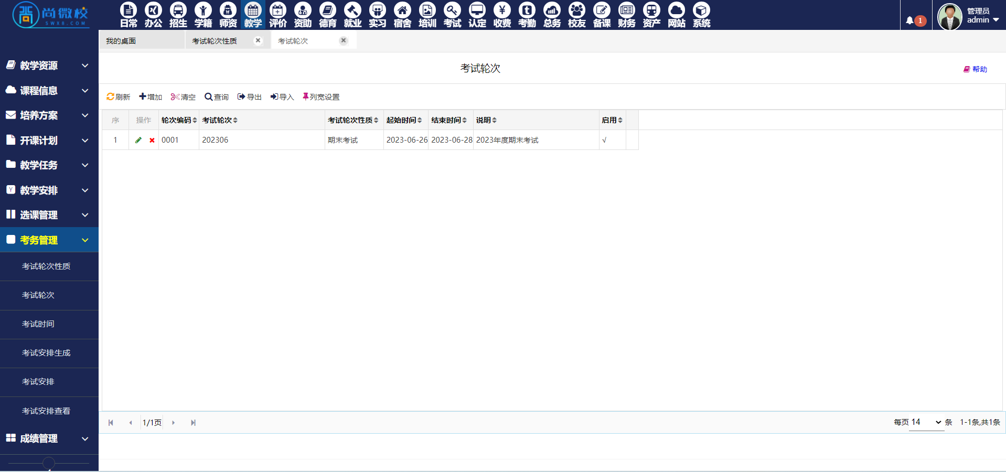Open the 认定 module icon

pyautogui.click(x=477, y=15)
